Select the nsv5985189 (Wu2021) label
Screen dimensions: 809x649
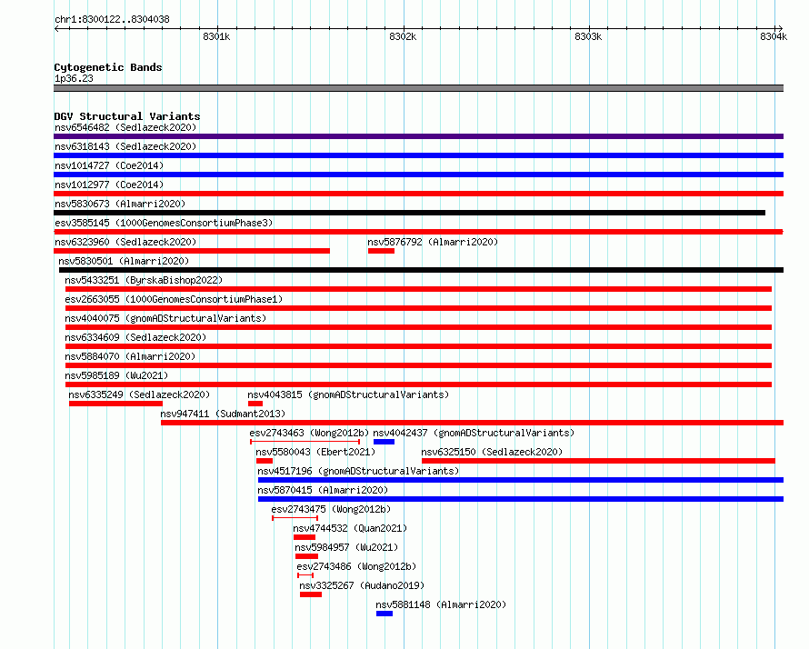(x=116, y=375)
